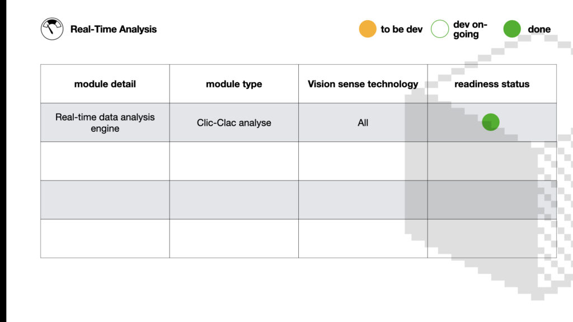Click the 'readiness status' header cell
The width and height of the screenshot is (573, 322).
click(492, 84)
